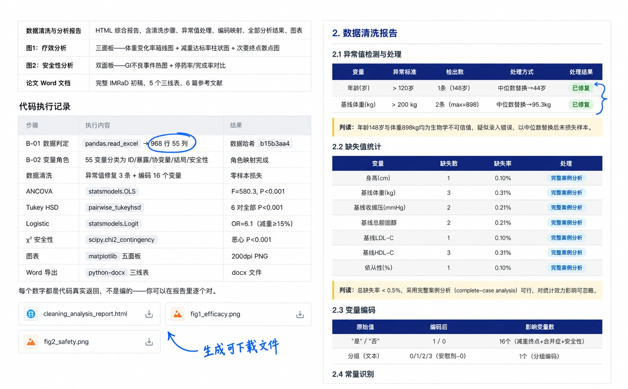Open the cleaning_analysis_report.html file card
Screen dimensions: 628x389
tap(89, 314)
